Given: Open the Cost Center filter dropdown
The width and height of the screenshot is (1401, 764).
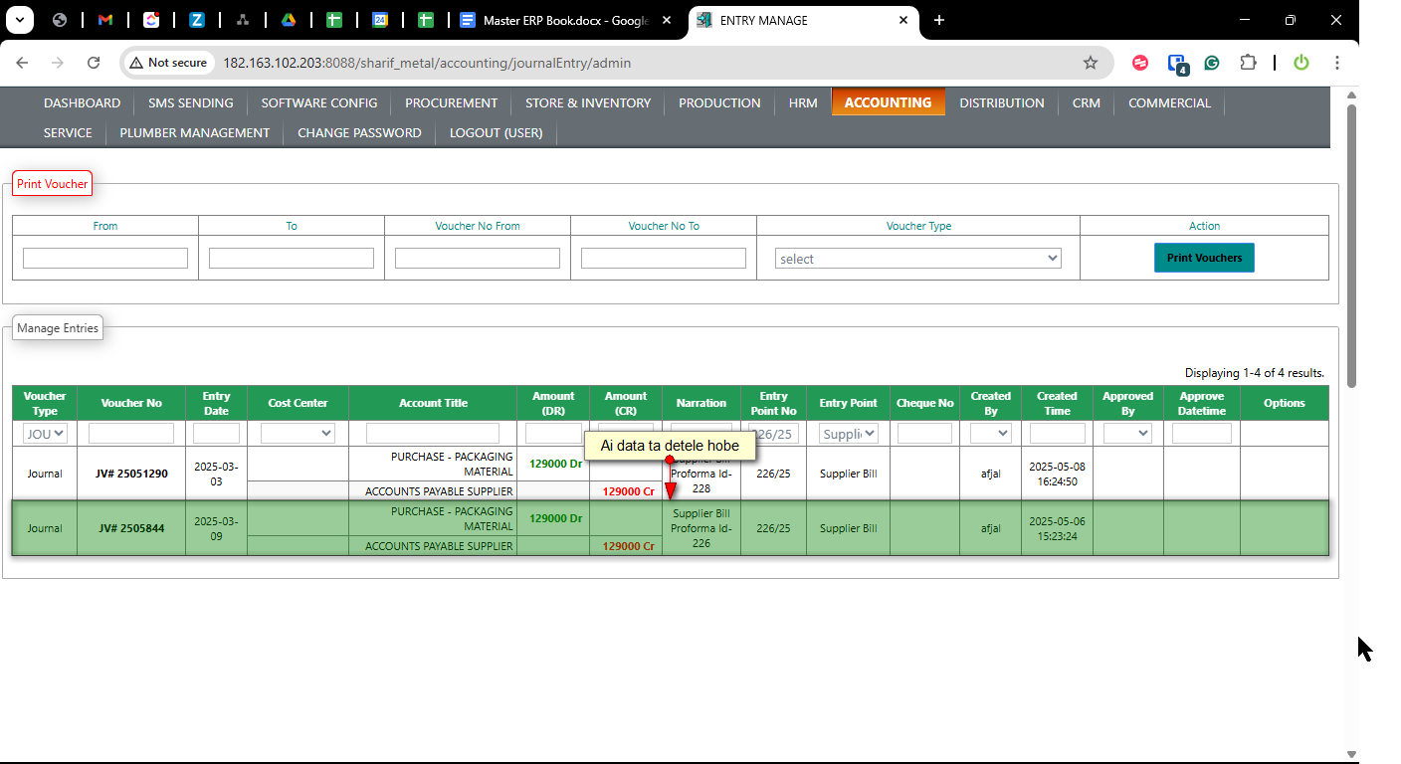Looking at the screenshot, I should coord(298,434).
